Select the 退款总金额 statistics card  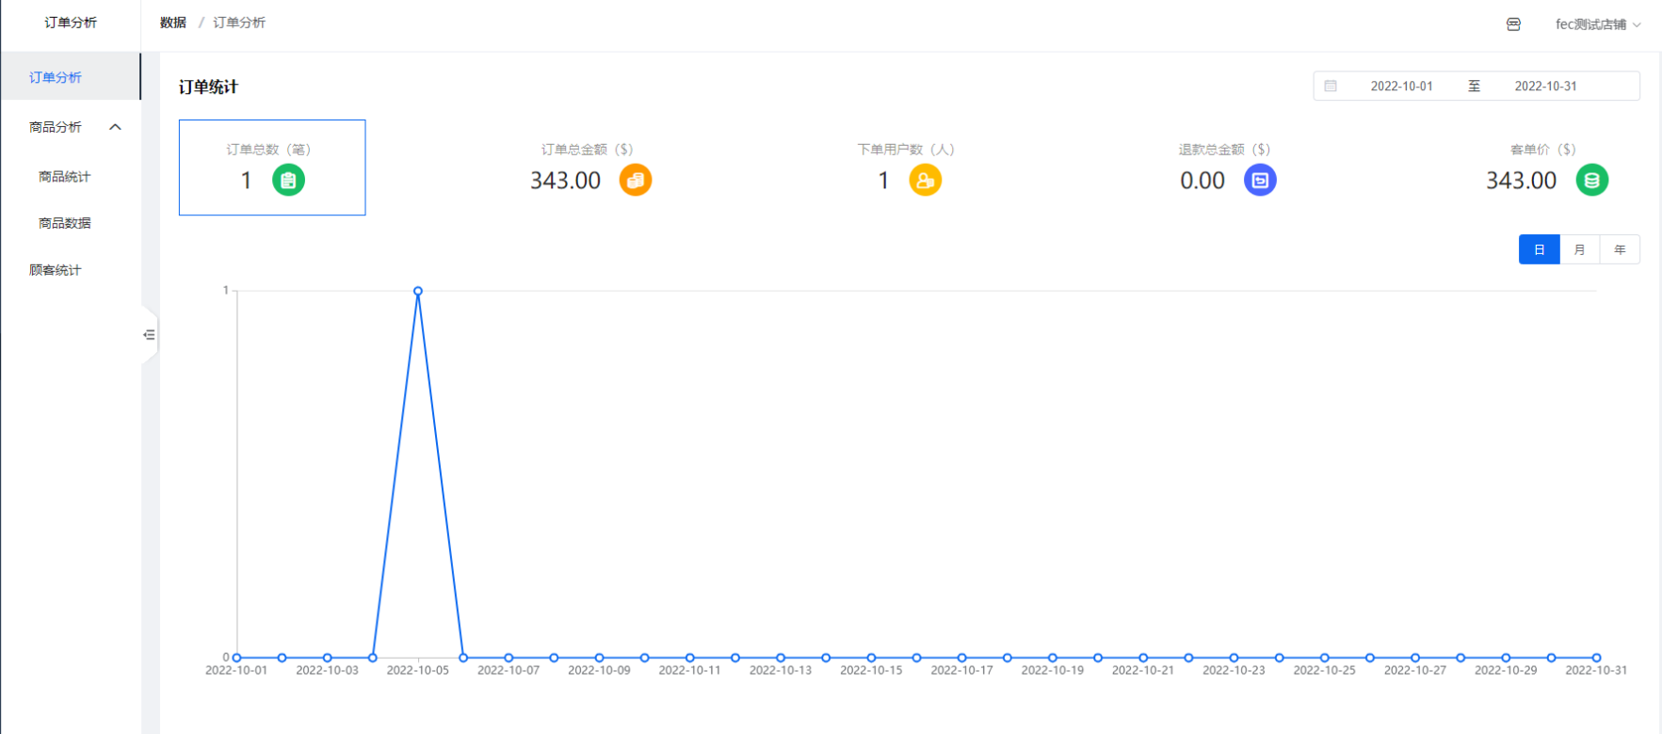point(1226,168)
